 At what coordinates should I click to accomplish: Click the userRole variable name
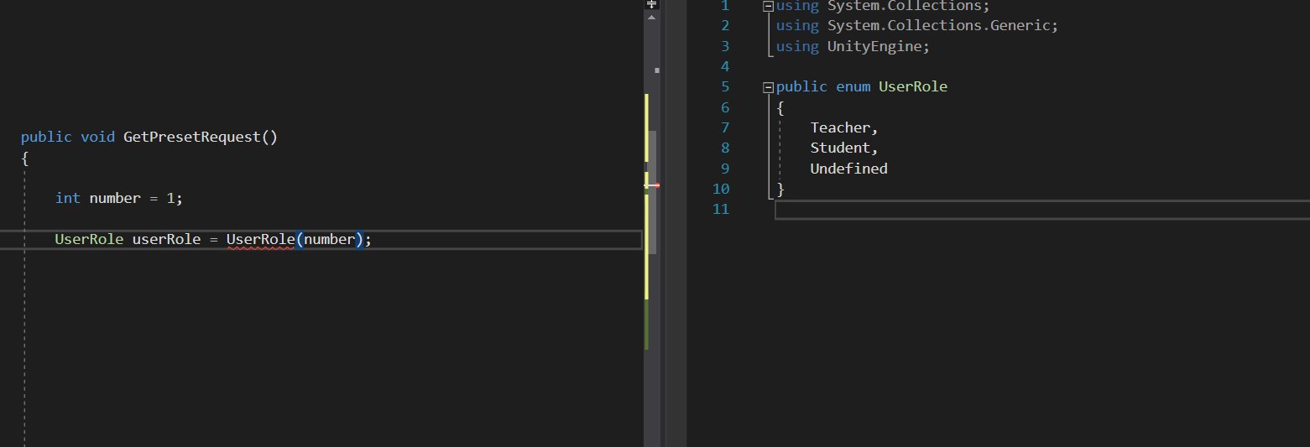point(166,240)
